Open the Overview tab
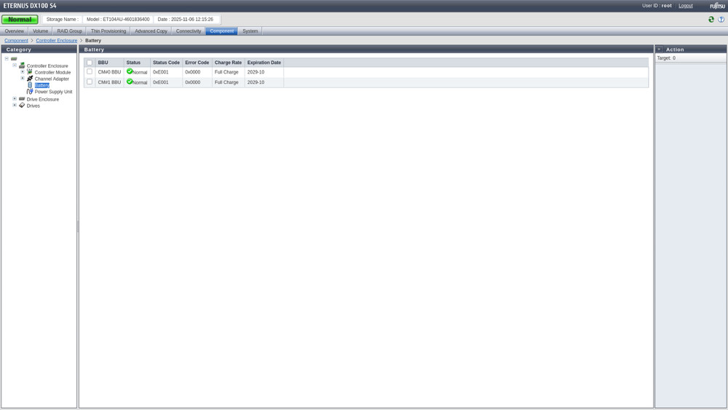 (15, 31)
